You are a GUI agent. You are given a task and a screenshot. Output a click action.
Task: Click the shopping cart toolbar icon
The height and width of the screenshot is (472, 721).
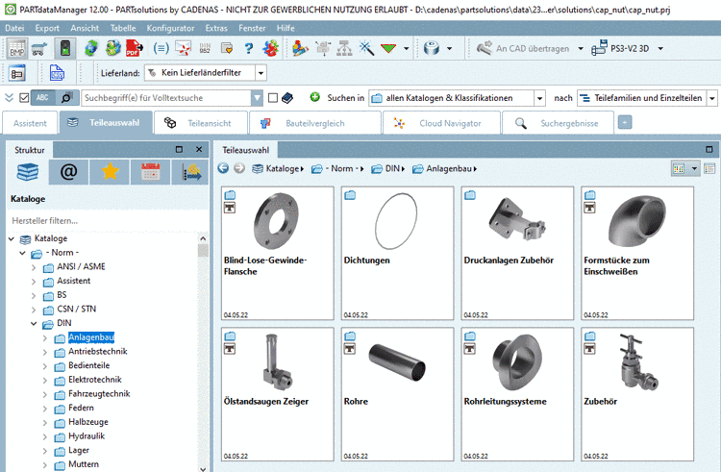pos(39,48)
